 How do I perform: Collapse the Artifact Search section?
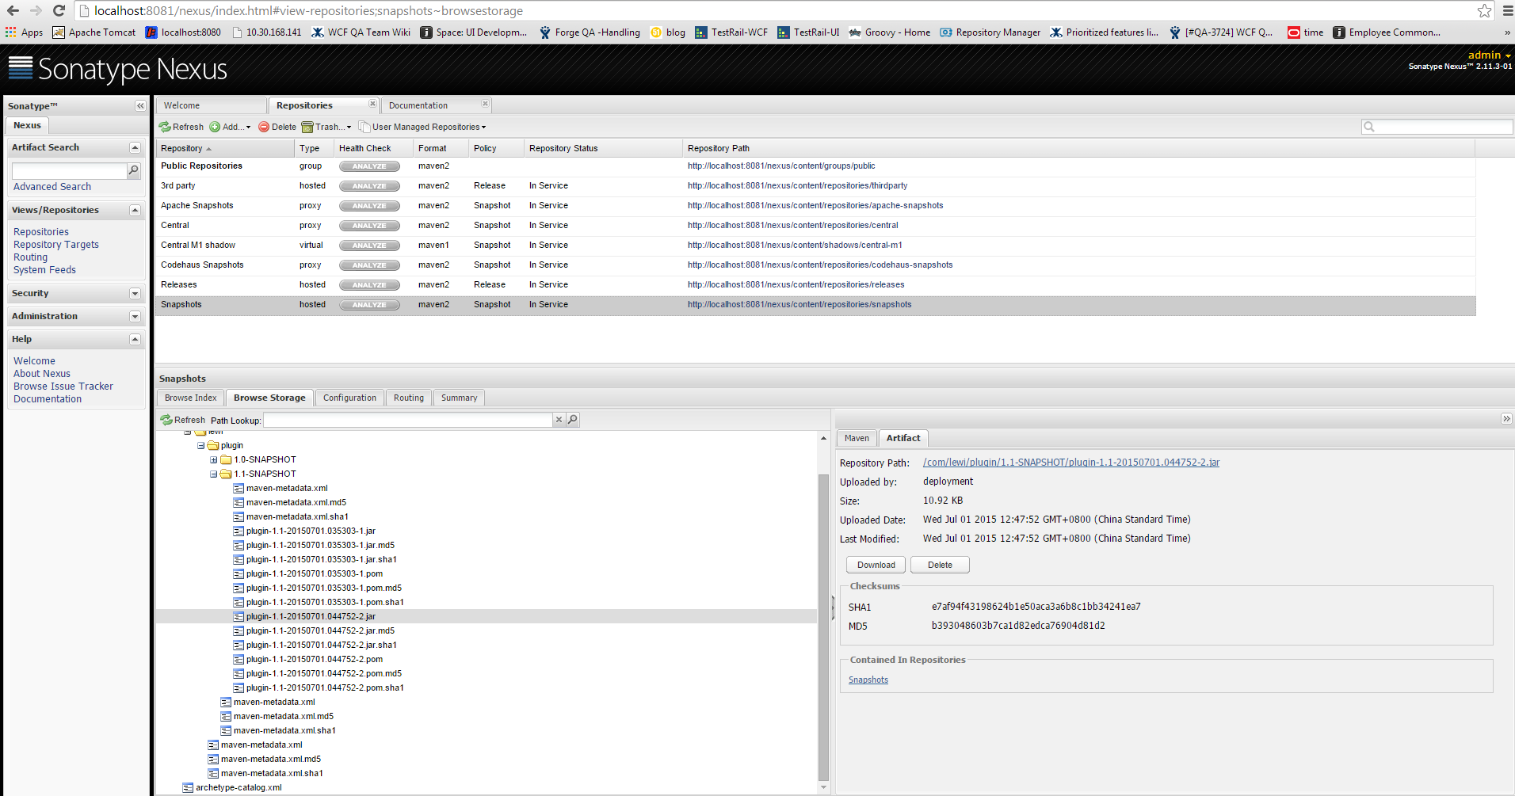click(x=135, y=148)
